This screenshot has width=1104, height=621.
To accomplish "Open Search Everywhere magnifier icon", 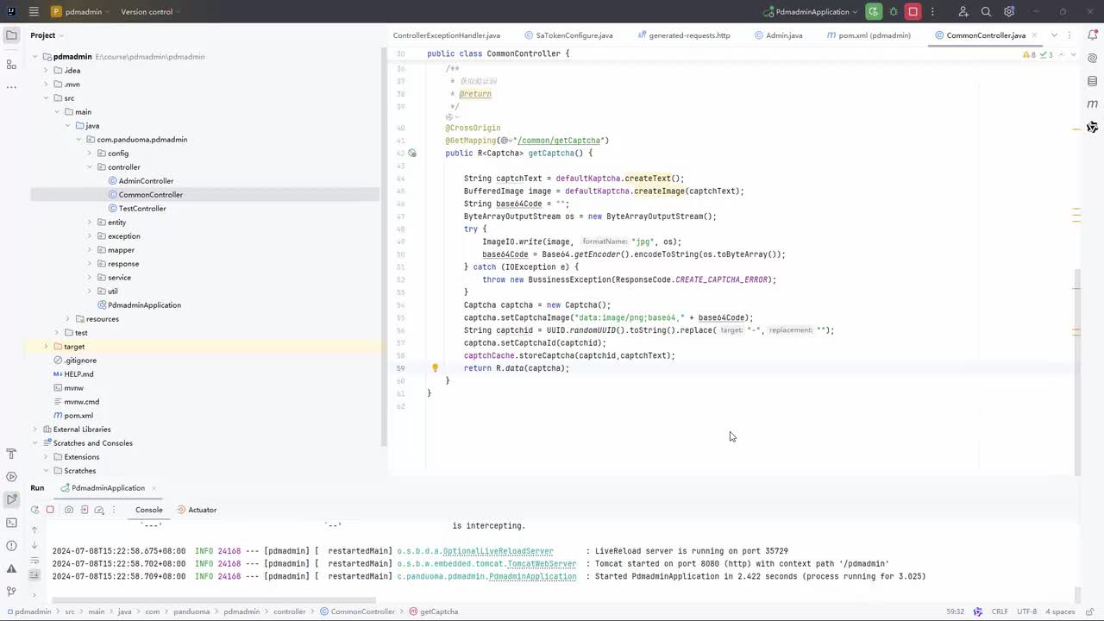I will (x=986, y=12).
